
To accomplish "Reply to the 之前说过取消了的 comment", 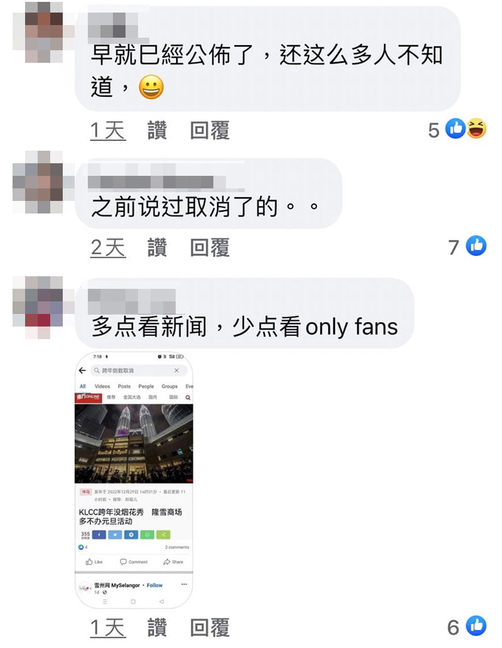I will click(210, 247).
